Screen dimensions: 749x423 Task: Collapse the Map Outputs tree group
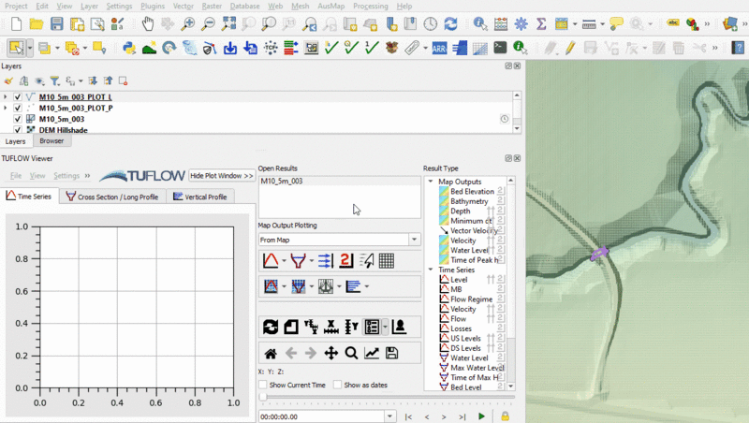click(431, 182)
